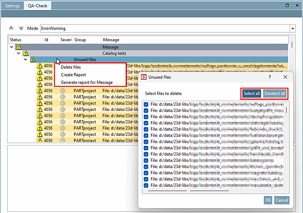
Task: Click severity icon on sixth 4056 row
Action: [62, 97]
